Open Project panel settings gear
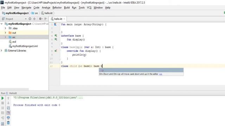 tap(41, 19)
